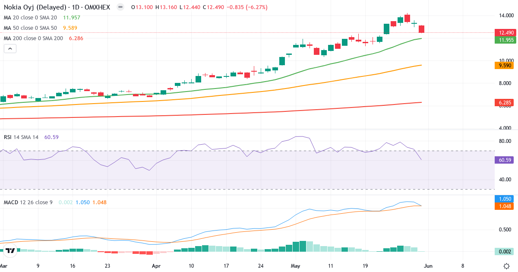
Task: Click the green 11.955 MA 20 price label
Action: tap(505, 40)
